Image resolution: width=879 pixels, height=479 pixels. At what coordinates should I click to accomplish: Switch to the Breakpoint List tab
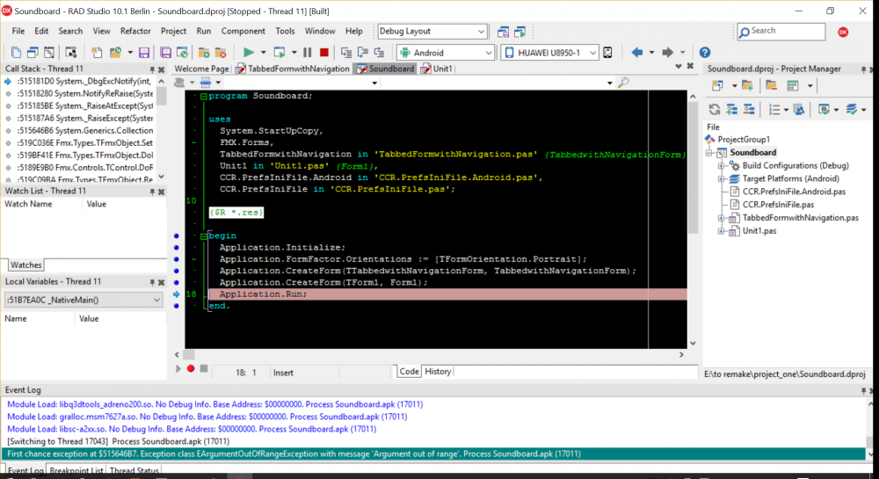[x=76, y=470]
